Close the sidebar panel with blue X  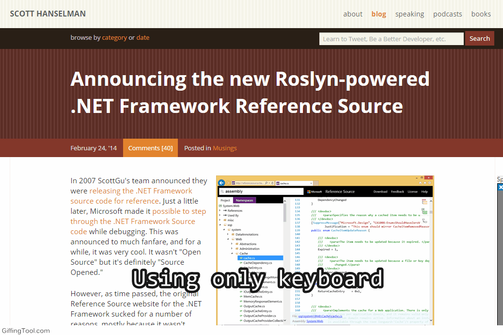click(501, 187)
